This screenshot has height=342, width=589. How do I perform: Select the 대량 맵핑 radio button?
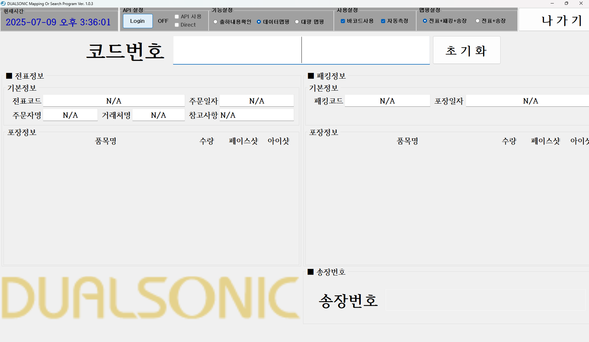point(297,22)
